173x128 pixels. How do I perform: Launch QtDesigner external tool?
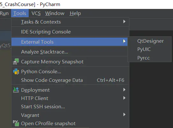(150, 41)
